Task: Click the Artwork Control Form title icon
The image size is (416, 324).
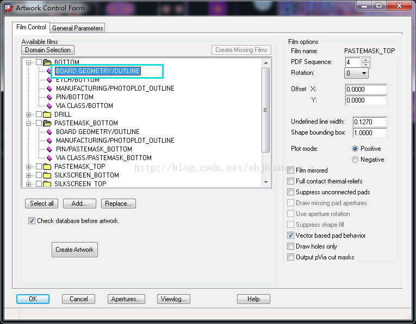Action: click(9, 8)
